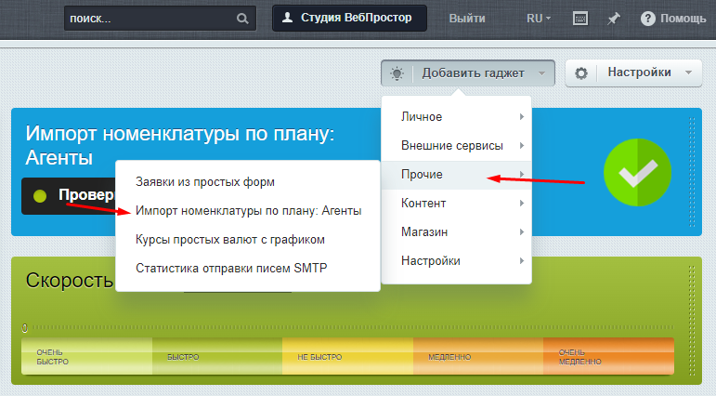Click the arrow next to Магазин
The image size is (716, 396).
click(522, 231)
